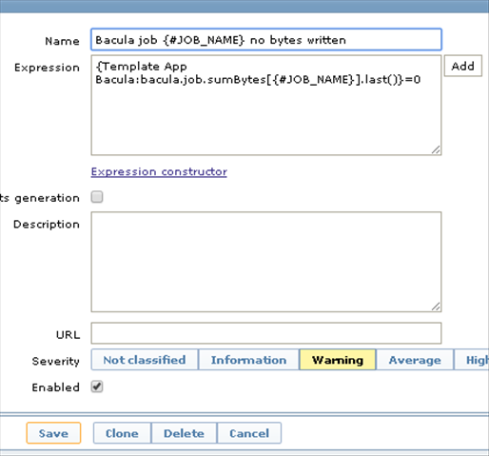The height and width of the screenshot is (456, 489).
Task: Set severity to Average
Action: [x=415, y=360]
